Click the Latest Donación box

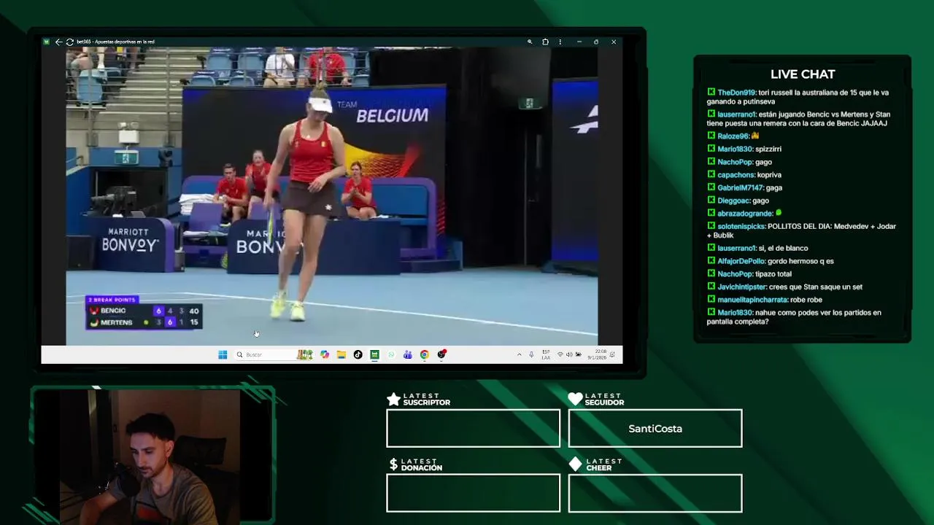click(x=473, y=493)
